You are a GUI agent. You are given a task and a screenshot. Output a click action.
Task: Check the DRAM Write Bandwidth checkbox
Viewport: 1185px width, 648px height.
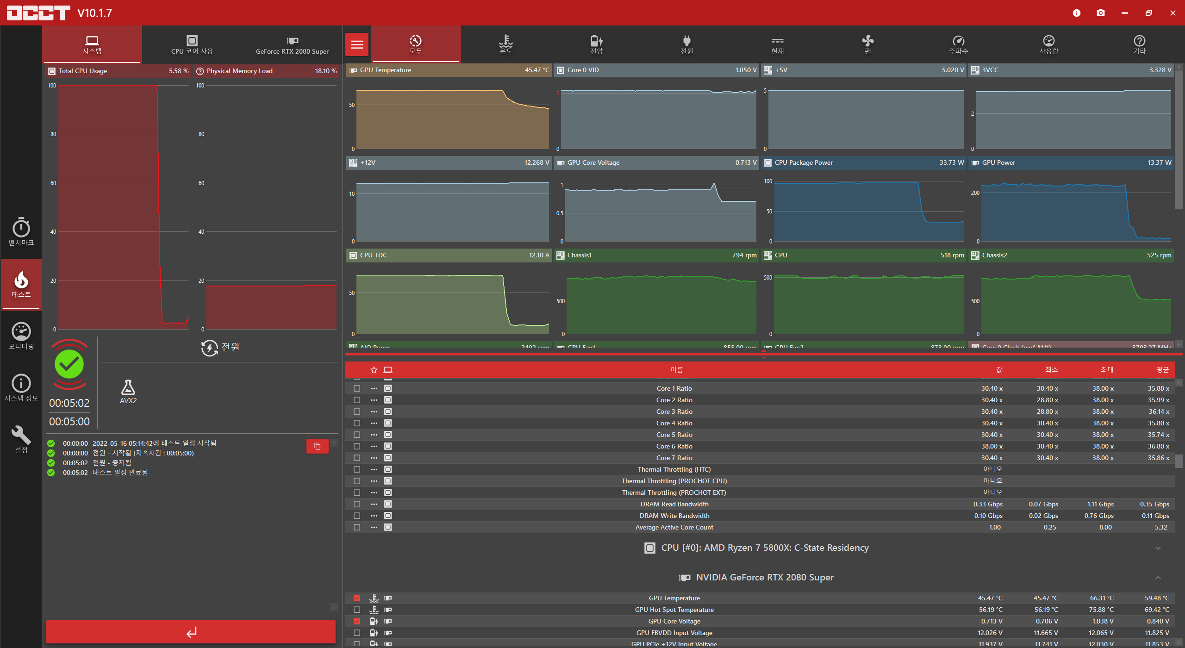pyautogui.click(x=357, y=516)
